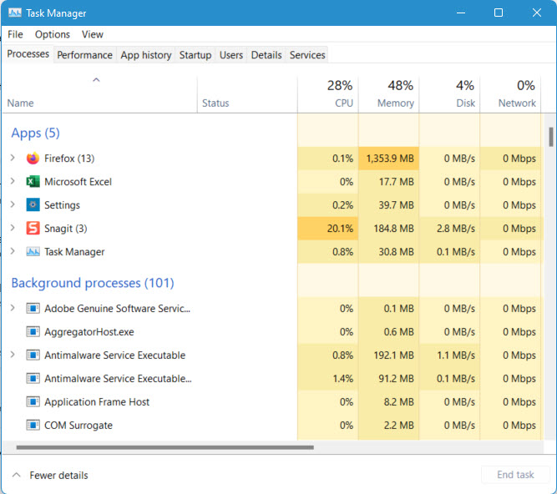The width and height of the screenshot is (557, 494).
Task: Sort by the Status column header
Action: (x=247, y=94)
